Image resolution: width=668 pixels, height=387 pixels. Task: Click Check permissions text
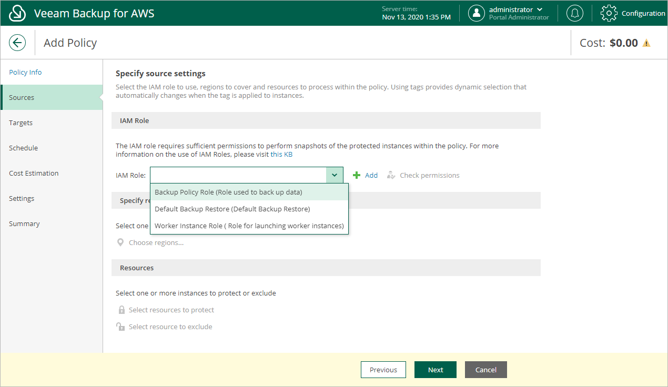[x=430, y=175]
